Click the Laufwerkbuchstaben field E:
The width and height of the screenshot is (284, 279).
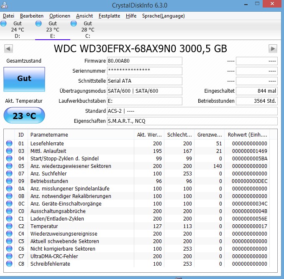click(x=145, y=101)
